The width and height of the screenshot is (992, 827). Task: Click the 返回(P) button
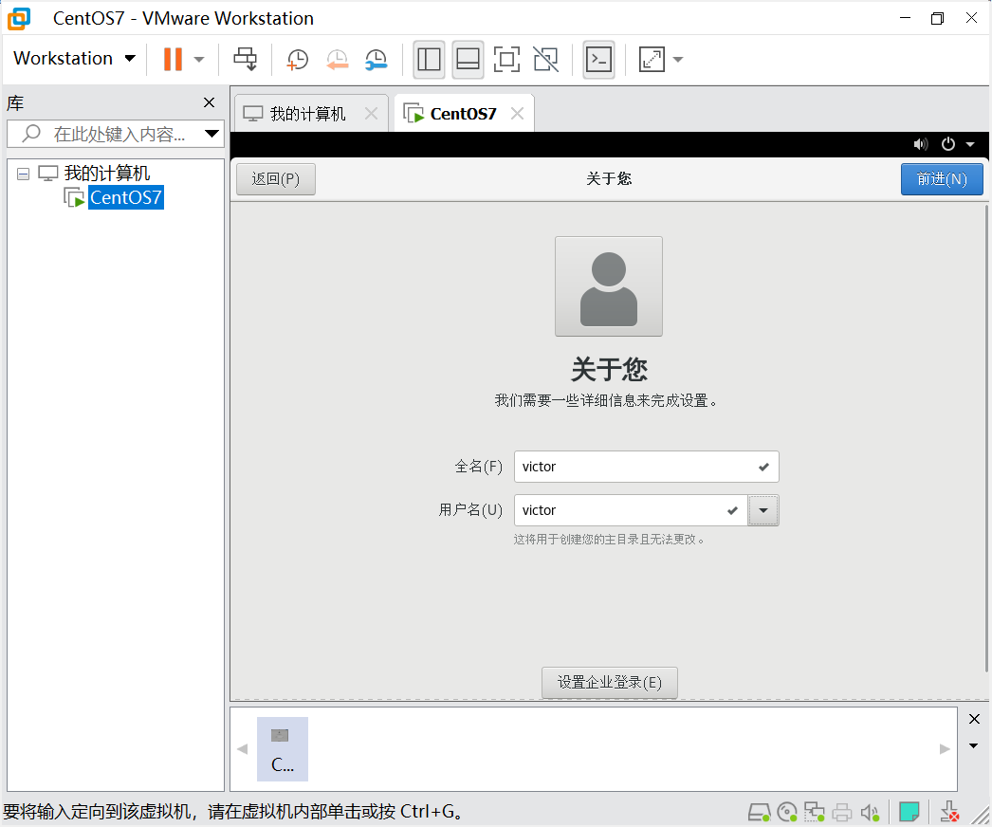pos(275,179)
